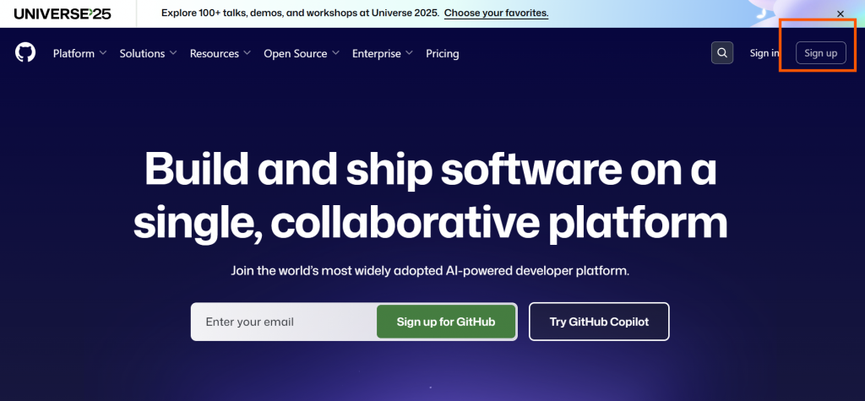Screen dimensions: 865x401
Task: Click the Sign up button in header
Action: tap(821, 53)
